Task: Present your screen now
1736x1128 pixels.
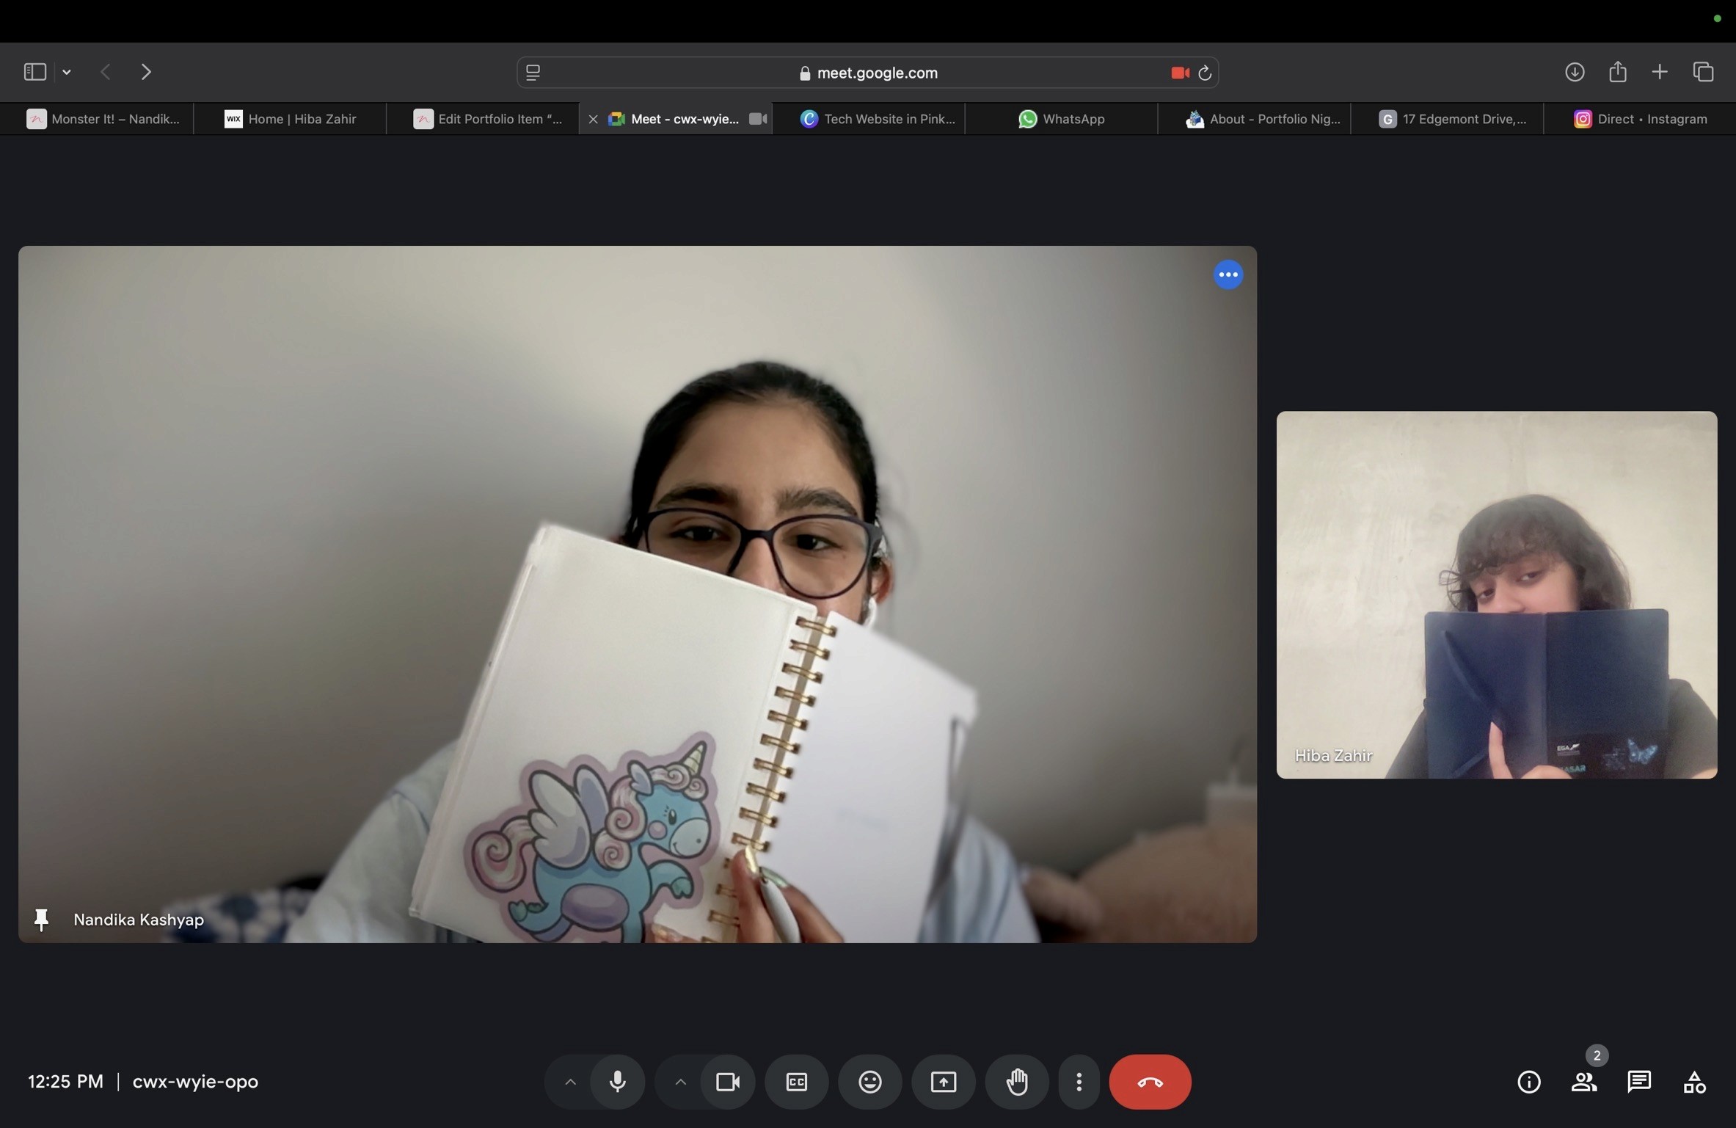Action: [x=944, y=1082]
